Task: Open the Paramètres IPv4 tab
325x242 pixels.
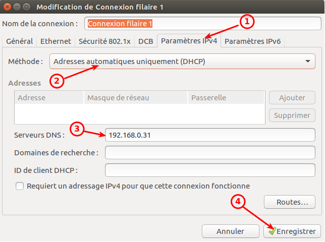Action: (x=189, y=41)
